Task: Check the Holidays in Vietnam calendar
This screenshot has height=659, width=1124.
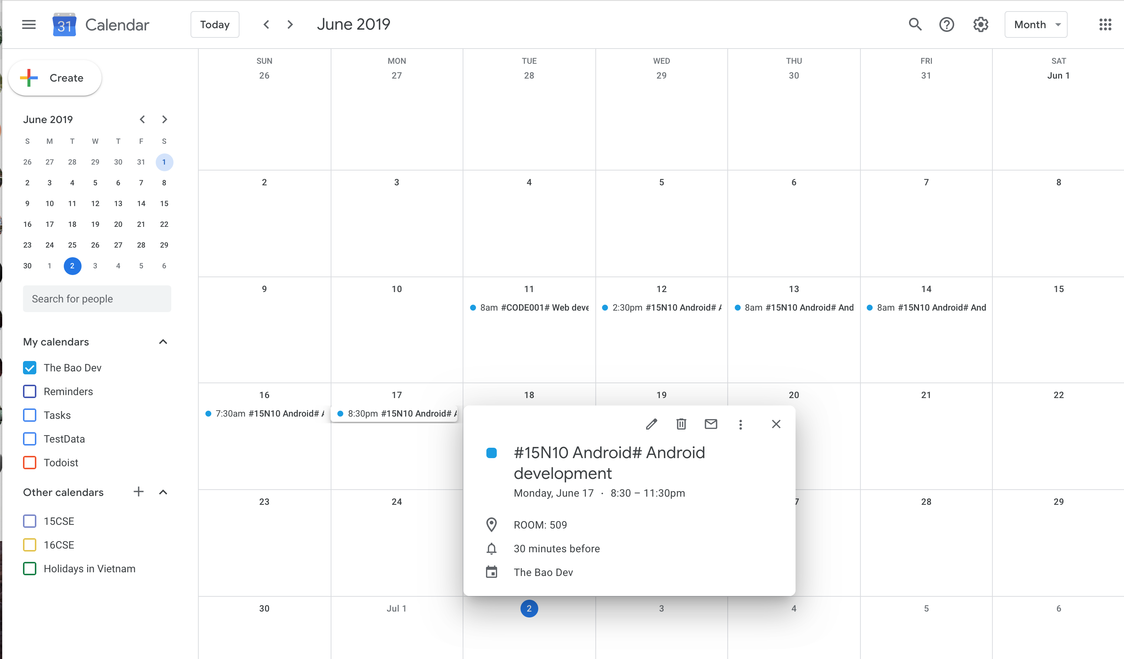Action: [x=29, y=569]
